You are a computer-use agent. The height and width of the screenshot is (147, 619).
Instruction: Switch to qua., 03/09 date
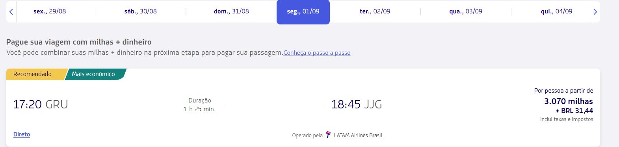tap(466, 11)
